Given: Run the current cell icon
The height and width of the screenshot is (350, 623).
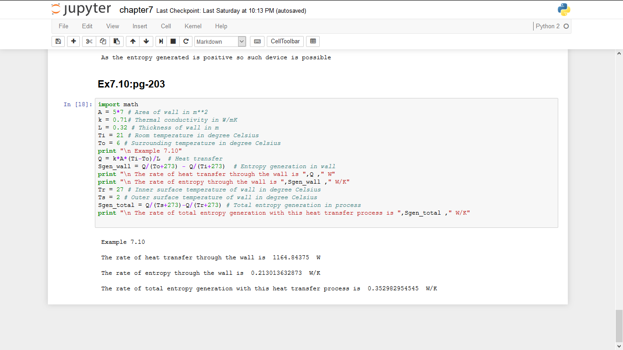Looking at the screenshot, I should (161, 41).
